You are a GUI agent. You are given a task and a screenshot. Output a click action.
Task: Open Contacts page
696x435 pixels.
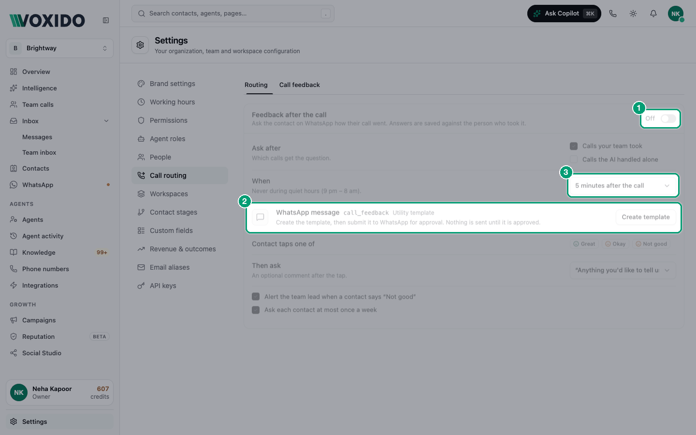60,168
